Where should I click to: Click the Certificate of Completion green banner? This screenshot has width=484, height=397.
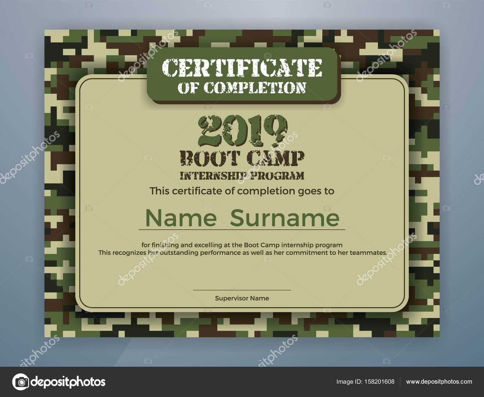click(244, 75)
